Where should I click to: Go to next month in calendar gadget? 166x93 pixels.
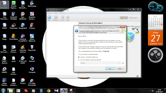(162, 16)
